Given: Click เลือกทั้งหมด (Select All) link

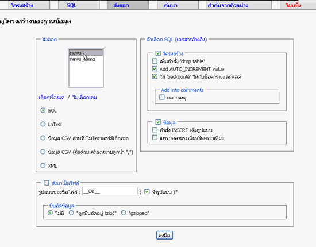Looking at the screenshot, I should [x=52, y=97].
